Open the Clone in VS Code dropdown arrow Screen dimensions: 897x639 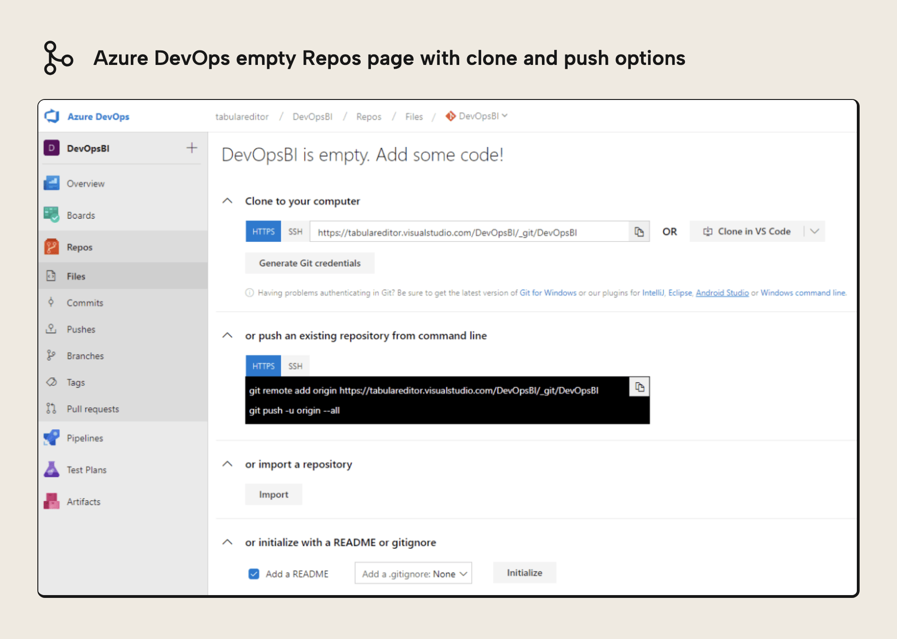(815, 232)
